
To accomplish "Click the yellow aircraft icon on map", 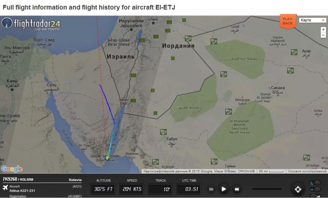I will tap(108, 159).
